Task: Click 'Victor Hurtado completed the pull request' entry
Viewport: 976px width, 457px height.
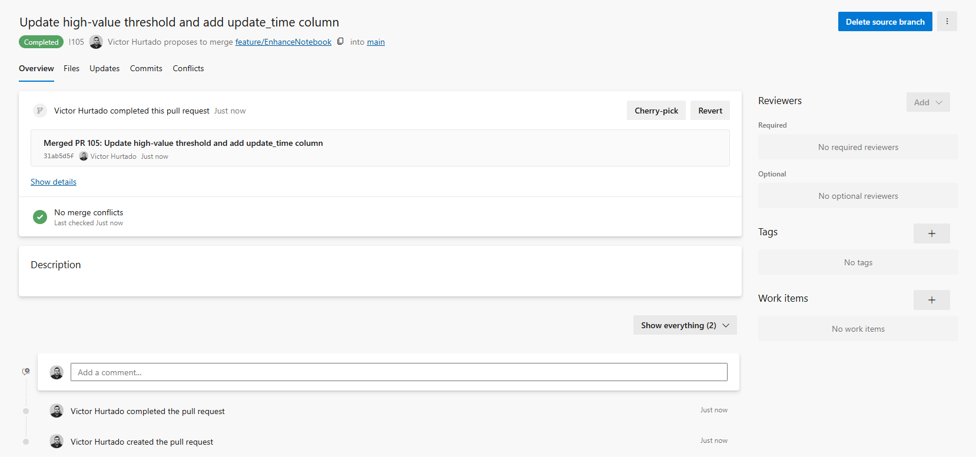Action: click(x=148, y=411)
